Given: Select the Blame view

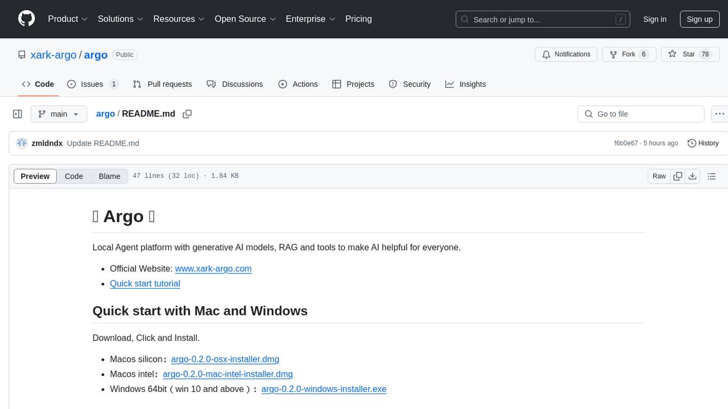Looking at the screenshot, I should (110, 176).
